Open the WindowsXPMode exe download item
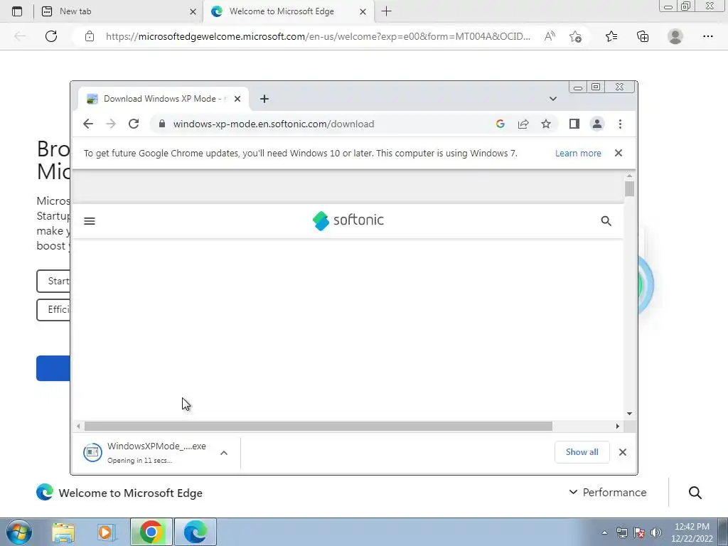728x546 pixels. tap(145, 452)
